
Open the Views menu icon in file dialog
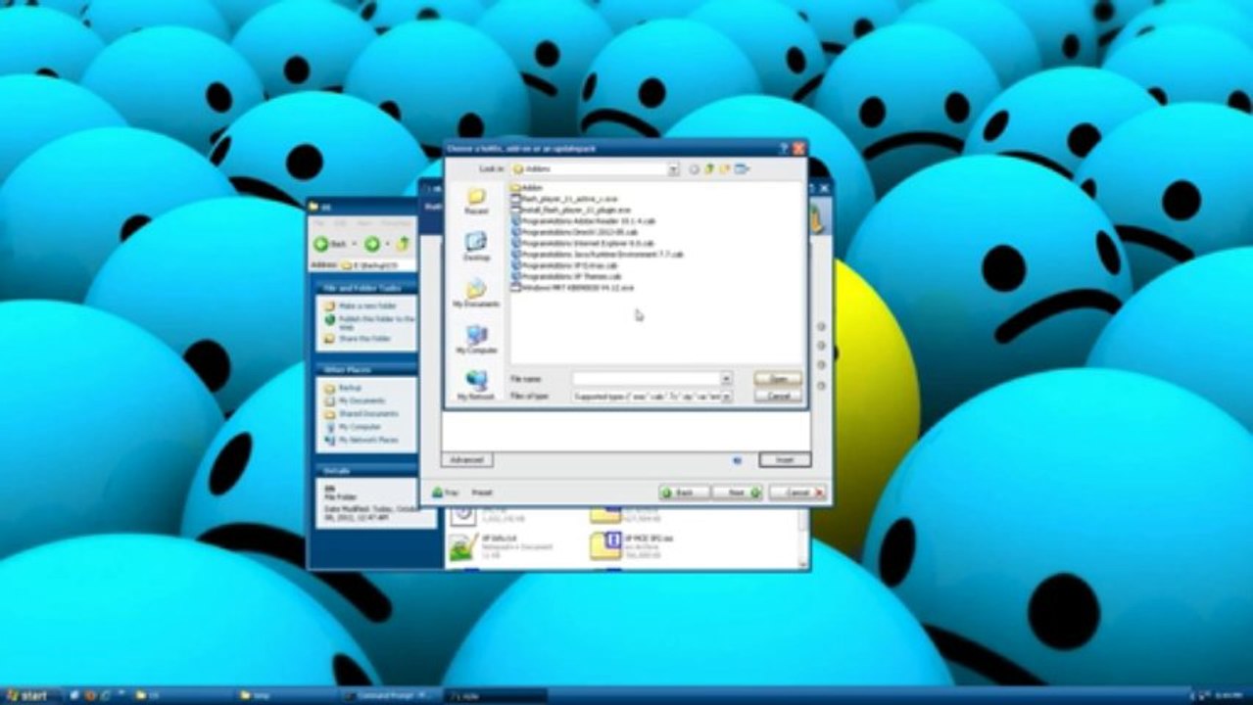coord(743,169)
